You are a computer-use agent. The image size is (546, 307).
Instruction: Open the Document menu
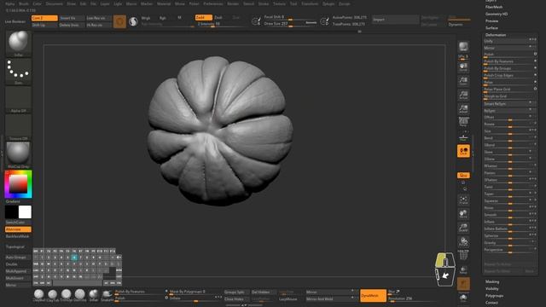(55, 3)
